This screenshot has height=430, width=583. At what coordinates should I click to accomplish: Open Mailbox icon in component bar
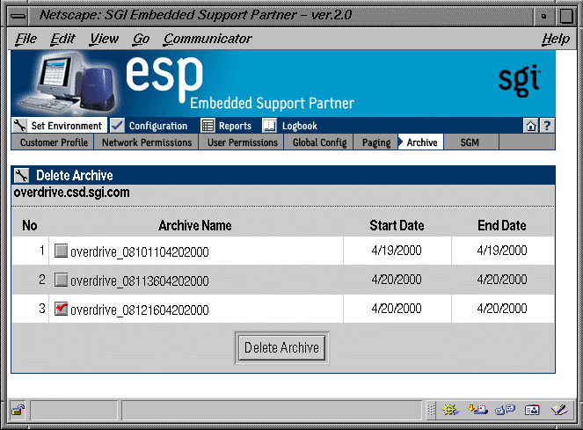point(477,410)
